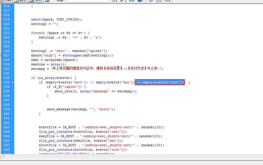
Task: Select line number 530 in gutter
Action: 7,69
